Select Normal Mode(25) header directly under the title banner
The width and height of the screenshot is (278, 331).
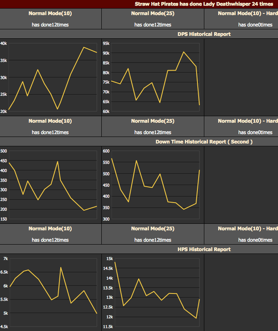(153, 13)
